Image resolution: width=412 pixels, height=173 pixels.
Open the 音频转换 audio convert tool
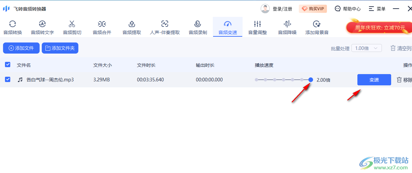click(13, 27)
